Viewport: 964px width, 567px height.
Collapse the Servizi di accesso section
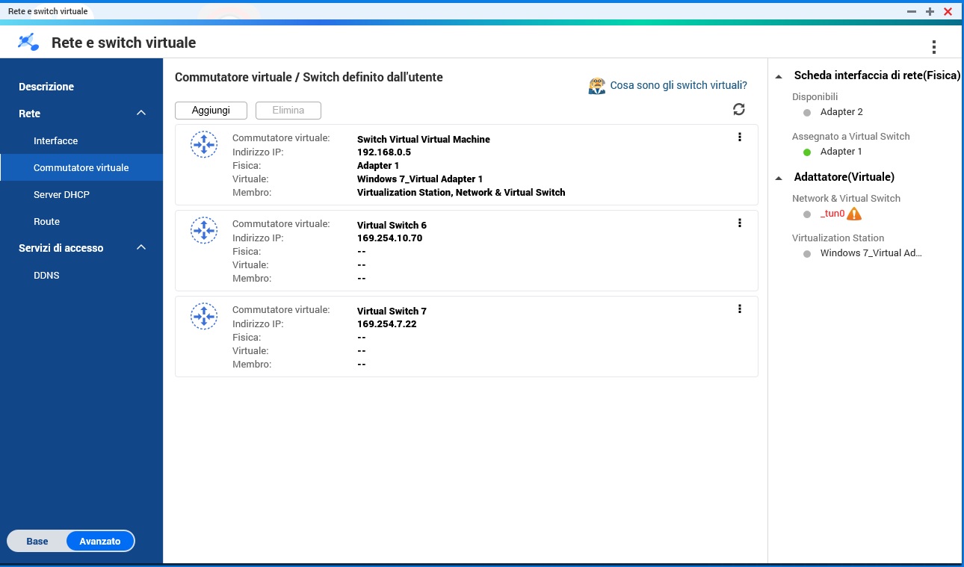[140, 248]
